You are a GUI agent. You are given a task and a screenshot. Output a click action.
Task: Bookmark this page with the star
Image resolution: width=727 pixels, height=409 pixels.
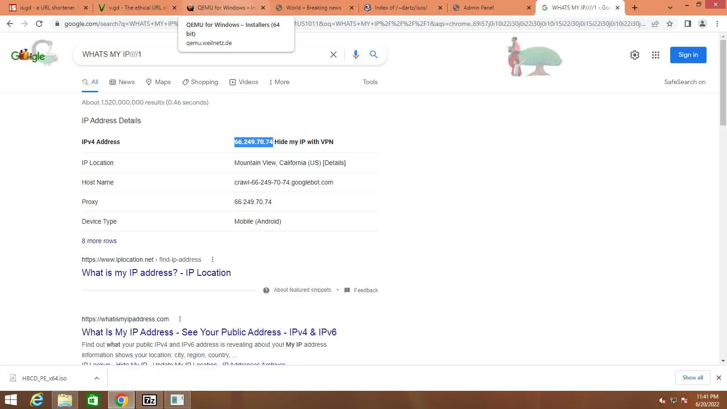[670, 24]
